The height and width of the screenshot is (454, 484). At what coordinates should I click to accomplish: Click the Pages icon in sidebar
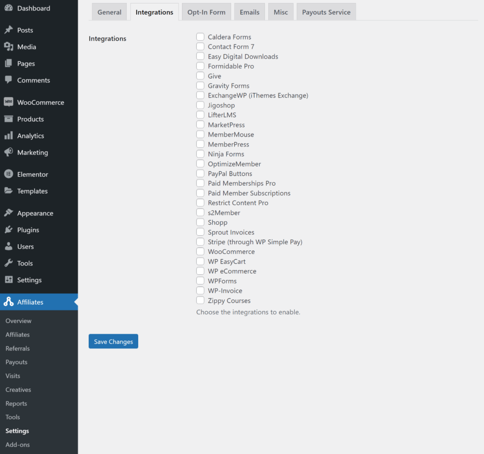pos(9,63)
